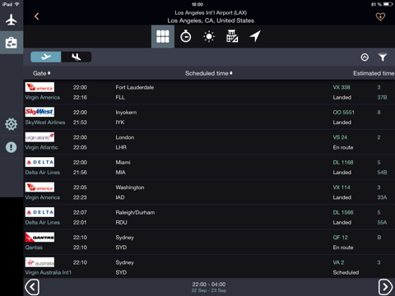This screenshot has width=395, height=296.
Task: Sort flights by Gate column
Action: point(42,73)
